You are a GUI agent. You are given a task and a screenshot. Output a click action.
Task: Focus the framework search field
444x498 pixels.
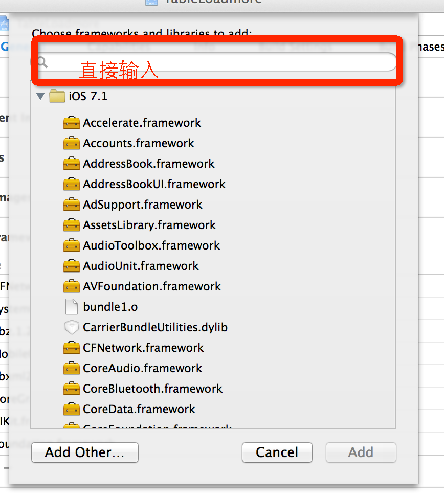(x=214, y=62)
